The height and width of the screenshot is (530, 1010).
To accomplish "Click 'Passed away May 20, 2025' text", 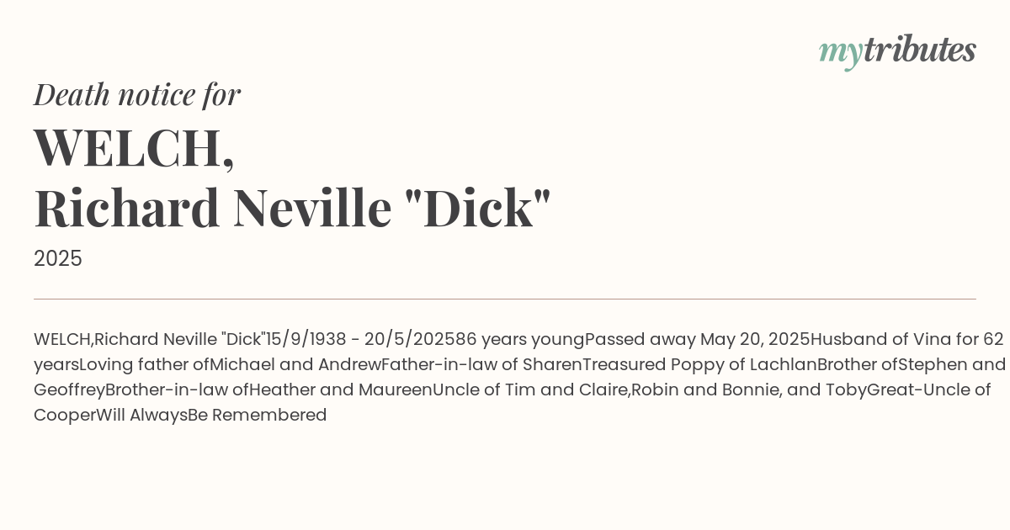I will click(698, 340).
